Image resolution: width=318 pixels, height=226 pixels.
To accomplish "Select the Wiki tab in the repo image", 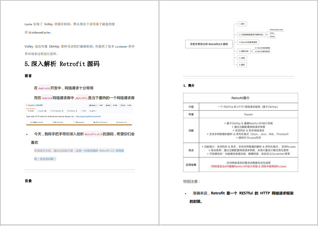I will 84,111.
